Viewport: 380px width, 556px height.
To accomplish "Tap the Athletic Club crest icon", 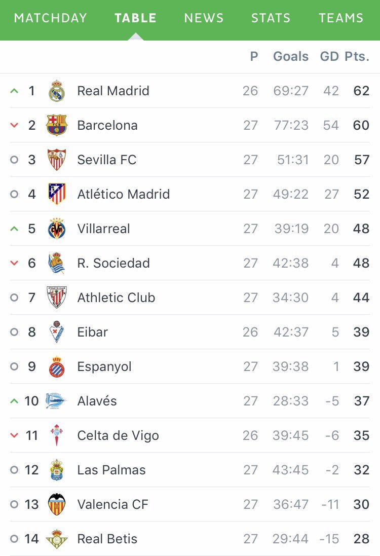I will click(57, 298).
